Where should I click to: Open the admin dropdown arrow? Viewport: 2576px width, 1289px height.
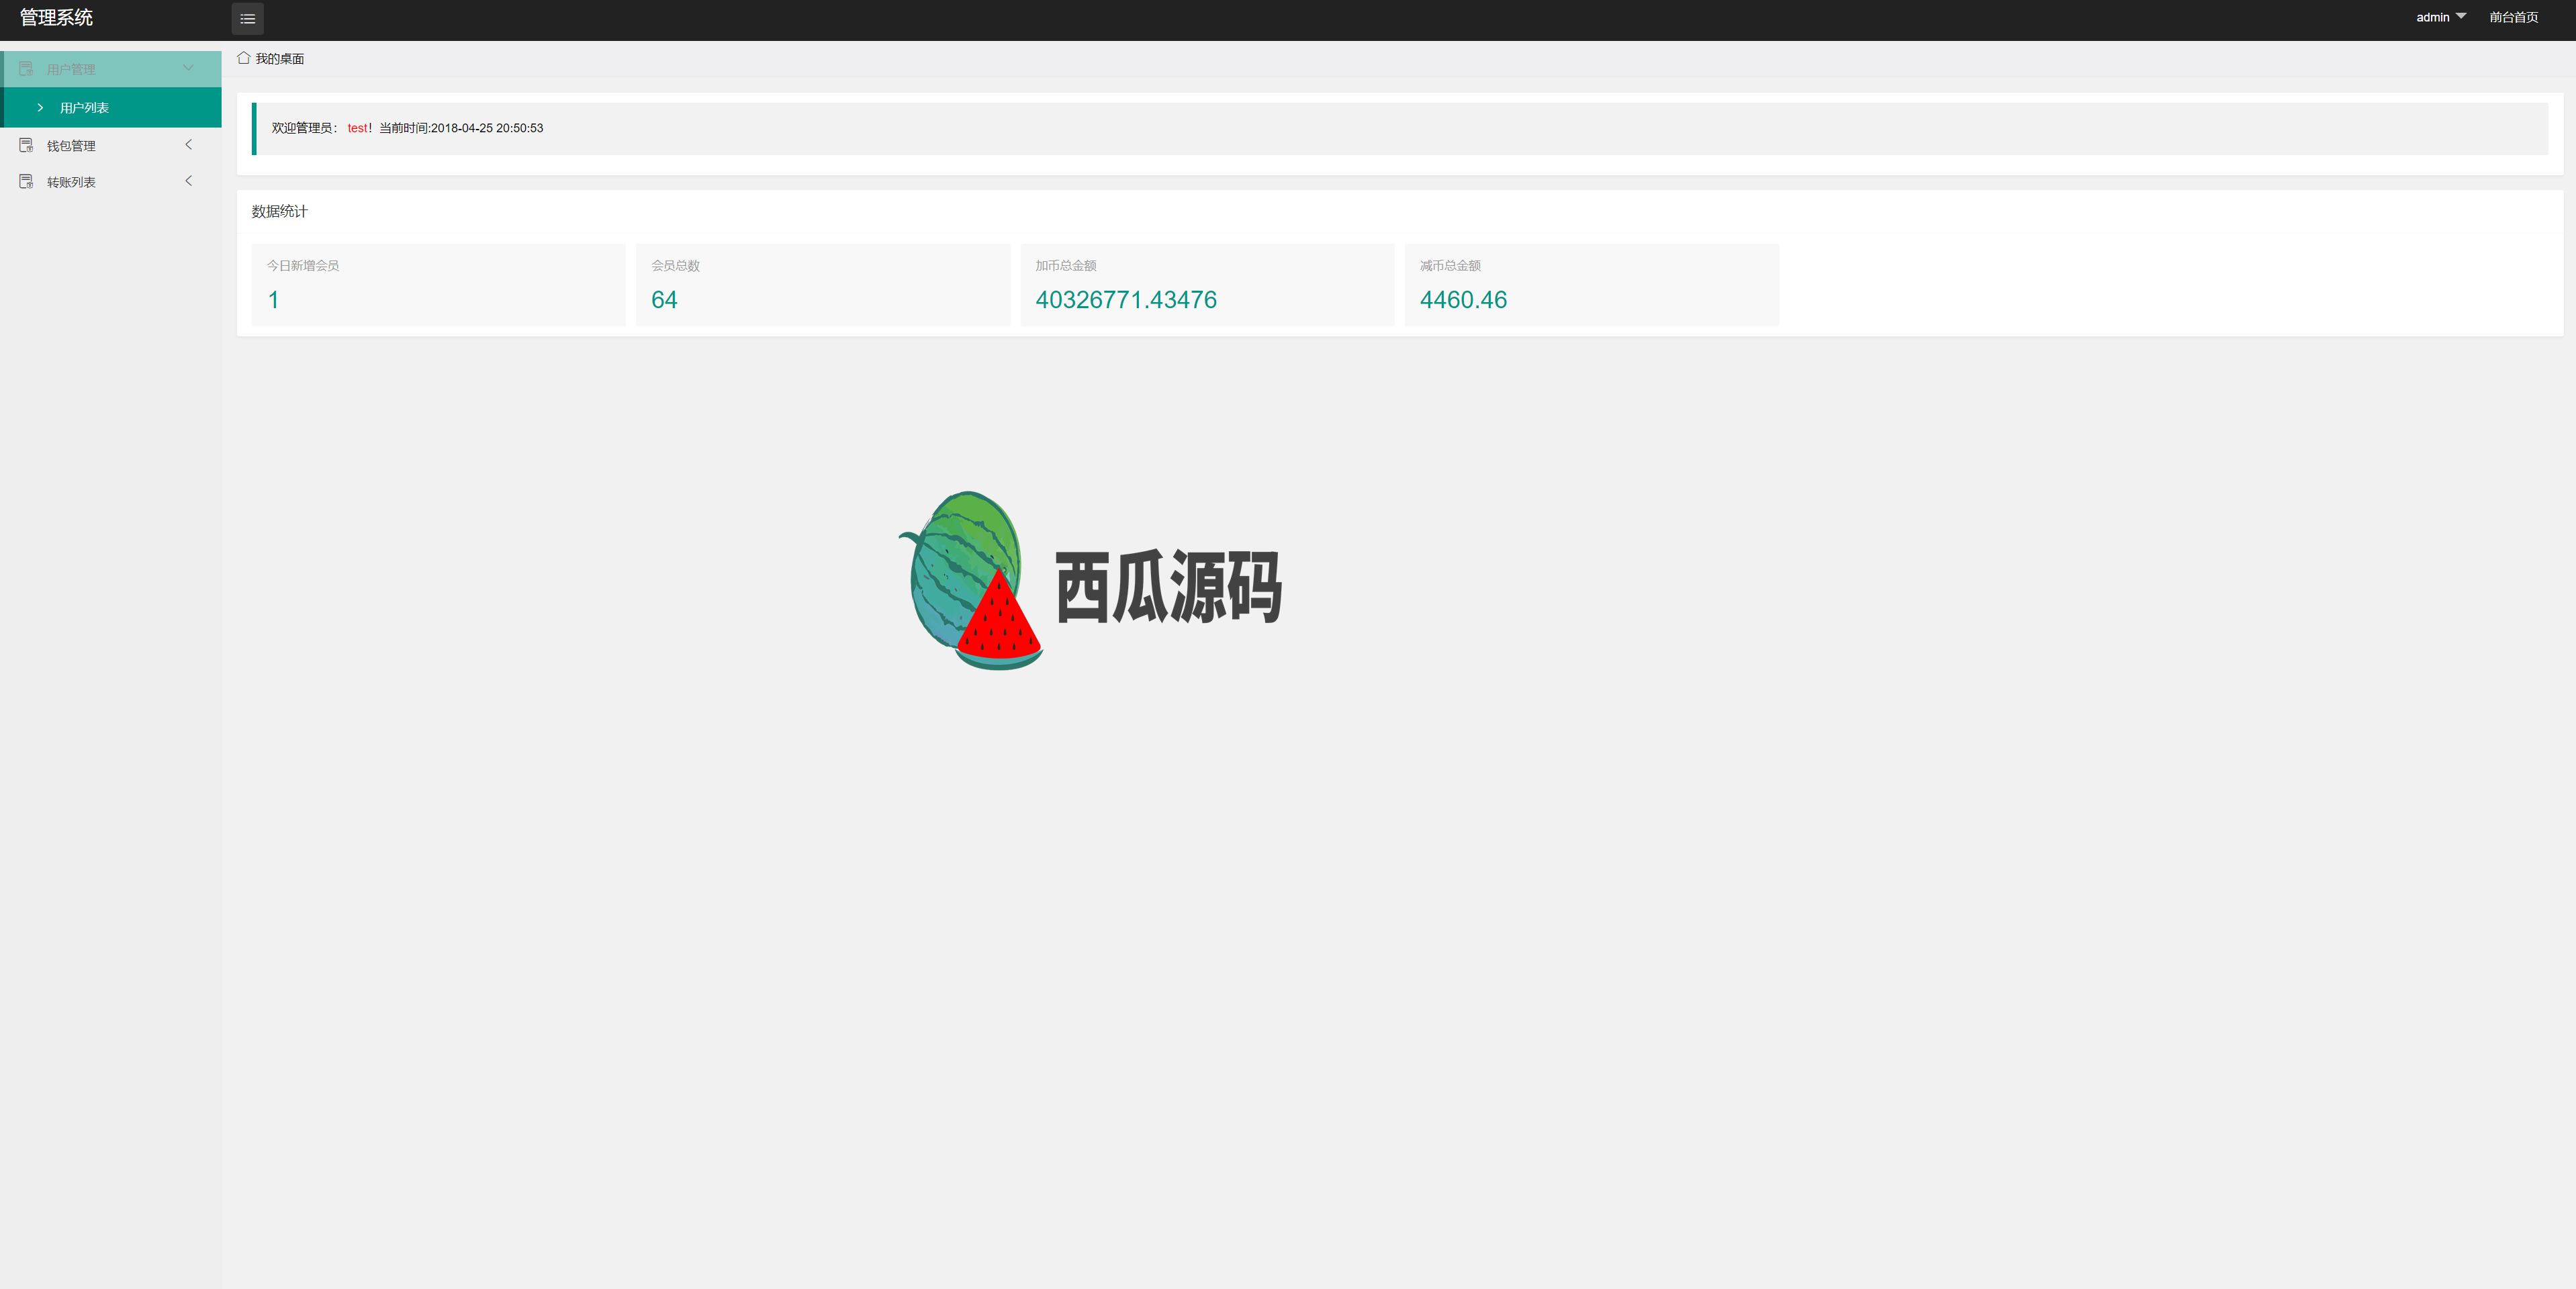tap(2461, 16)
